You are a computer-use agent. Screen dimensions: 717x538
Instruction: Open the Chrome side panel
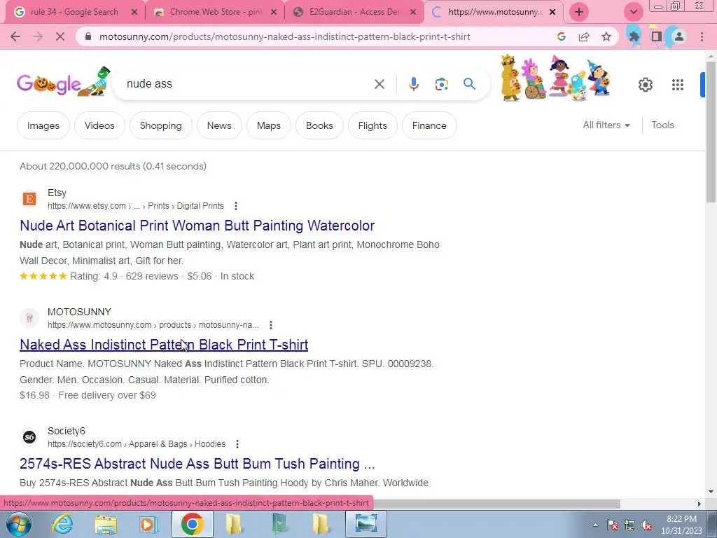coord(657,36)
